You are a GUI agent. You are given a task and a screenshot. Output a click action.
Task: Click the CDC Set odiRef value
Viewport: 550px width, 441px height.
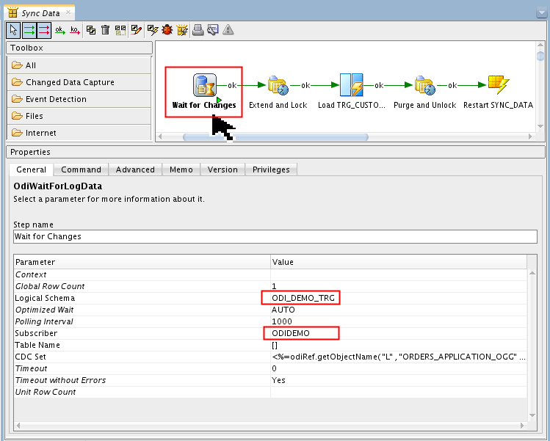[399, 357]
